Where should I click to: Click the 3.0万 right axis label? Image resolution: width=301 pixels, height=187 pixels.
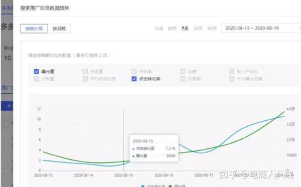pyautogui.click(x=290, y=124)
